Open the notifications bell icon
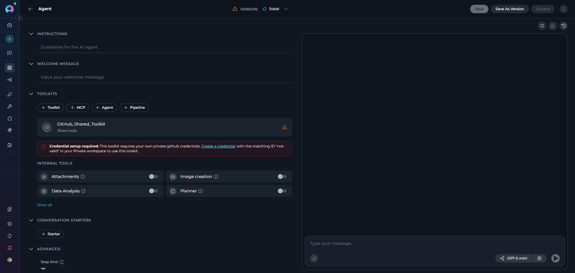Viewport: 575px width, 273px height. click(10, 248)
